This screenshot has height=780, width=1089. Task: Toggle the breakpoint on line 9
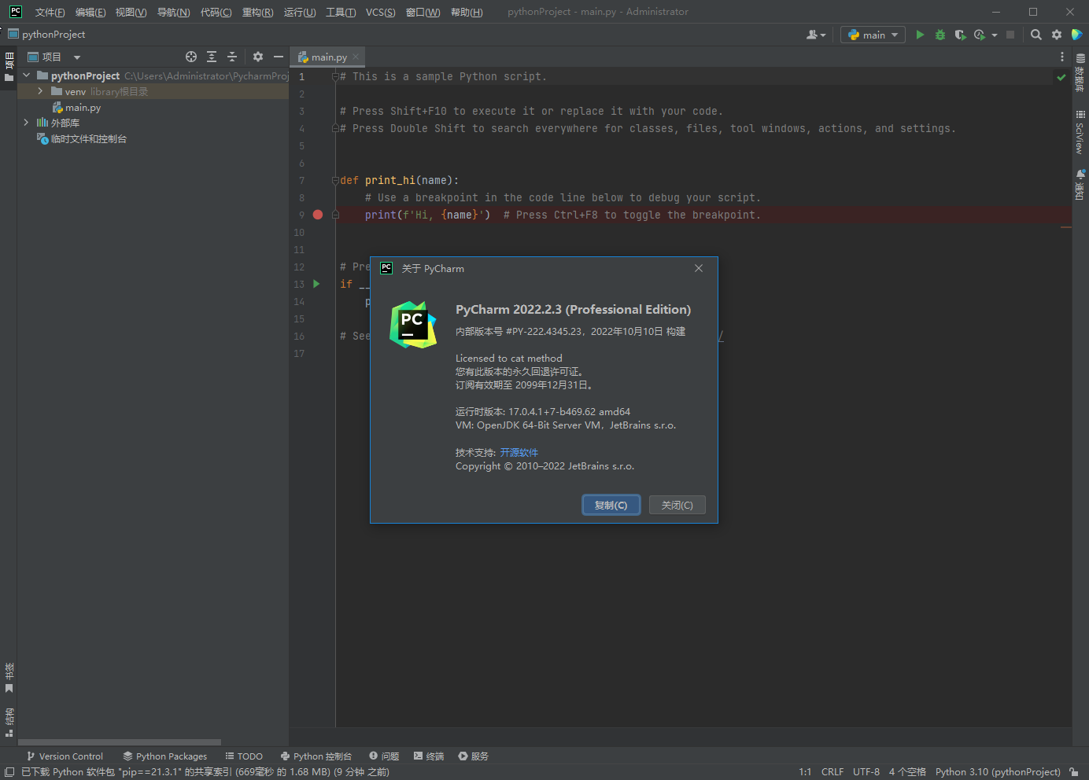[x=317, y=214]
